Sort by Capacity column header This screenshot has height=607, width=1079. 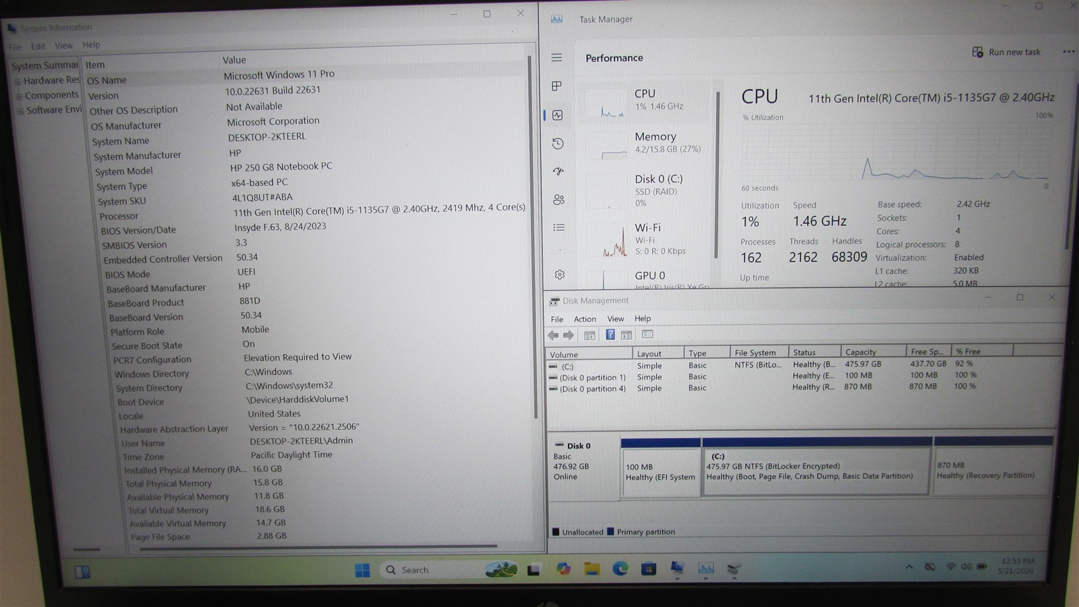873,352
